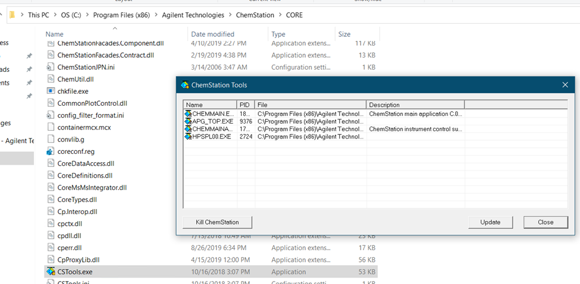Select the chkfile.exe file icon
This screenshot has width=580, height=284.
pos(51,91)
